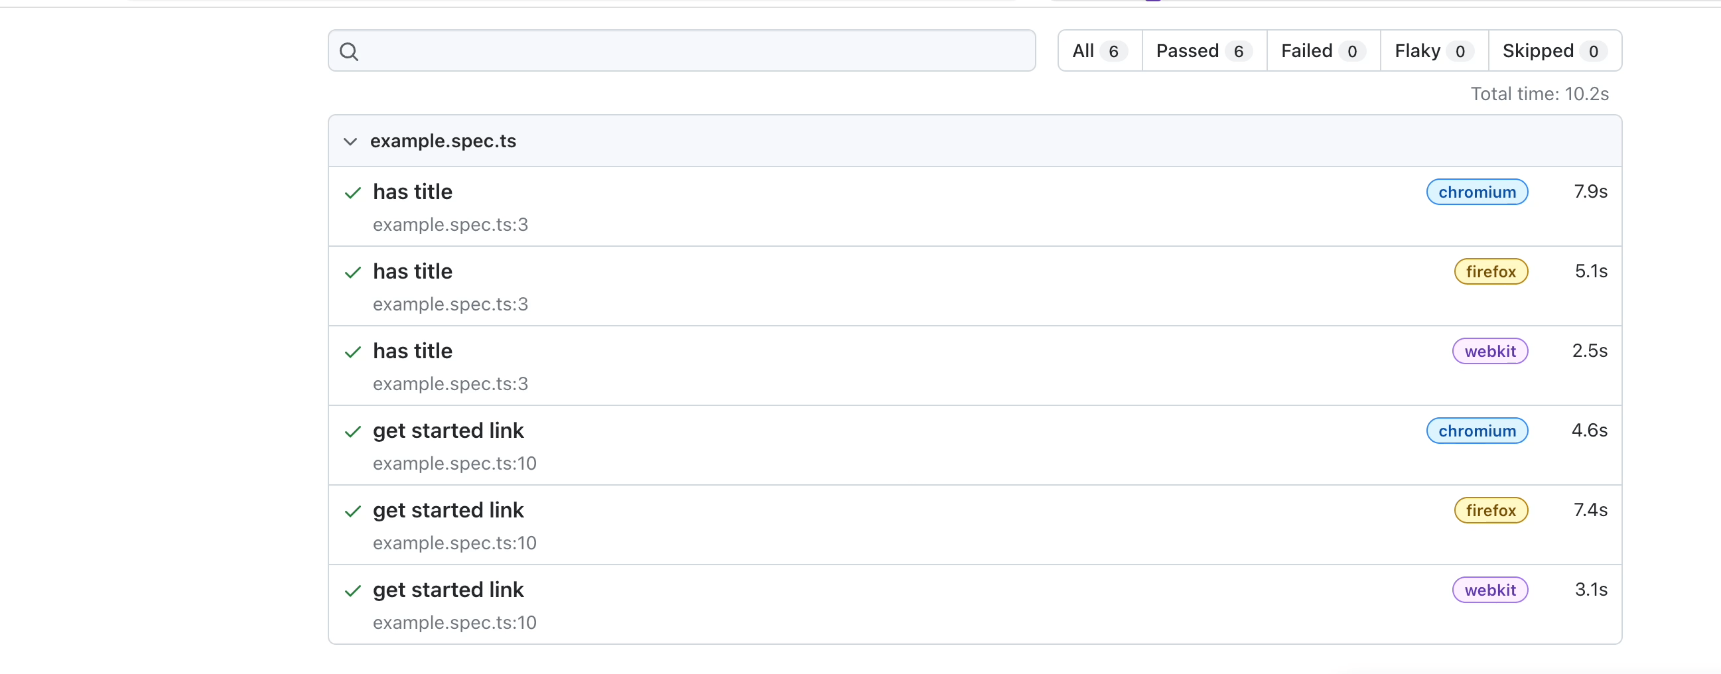Click example.spec.ts:10 path under webkit test
The height and width of the screenshot is (674, 1721).
[454, 622]
